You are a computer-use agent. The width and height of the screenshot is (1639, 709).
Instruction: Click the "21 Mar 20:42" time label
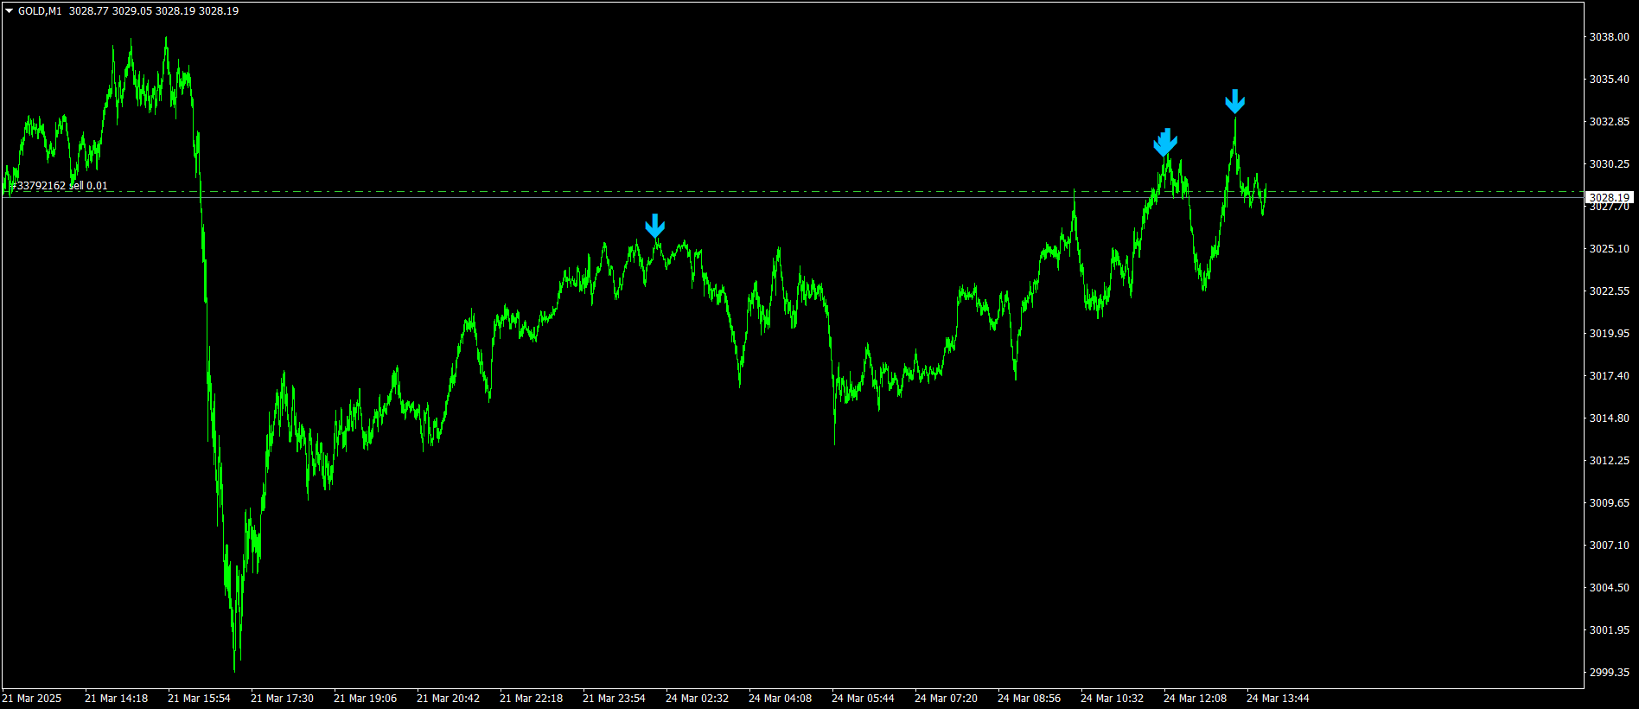(448, 699)
